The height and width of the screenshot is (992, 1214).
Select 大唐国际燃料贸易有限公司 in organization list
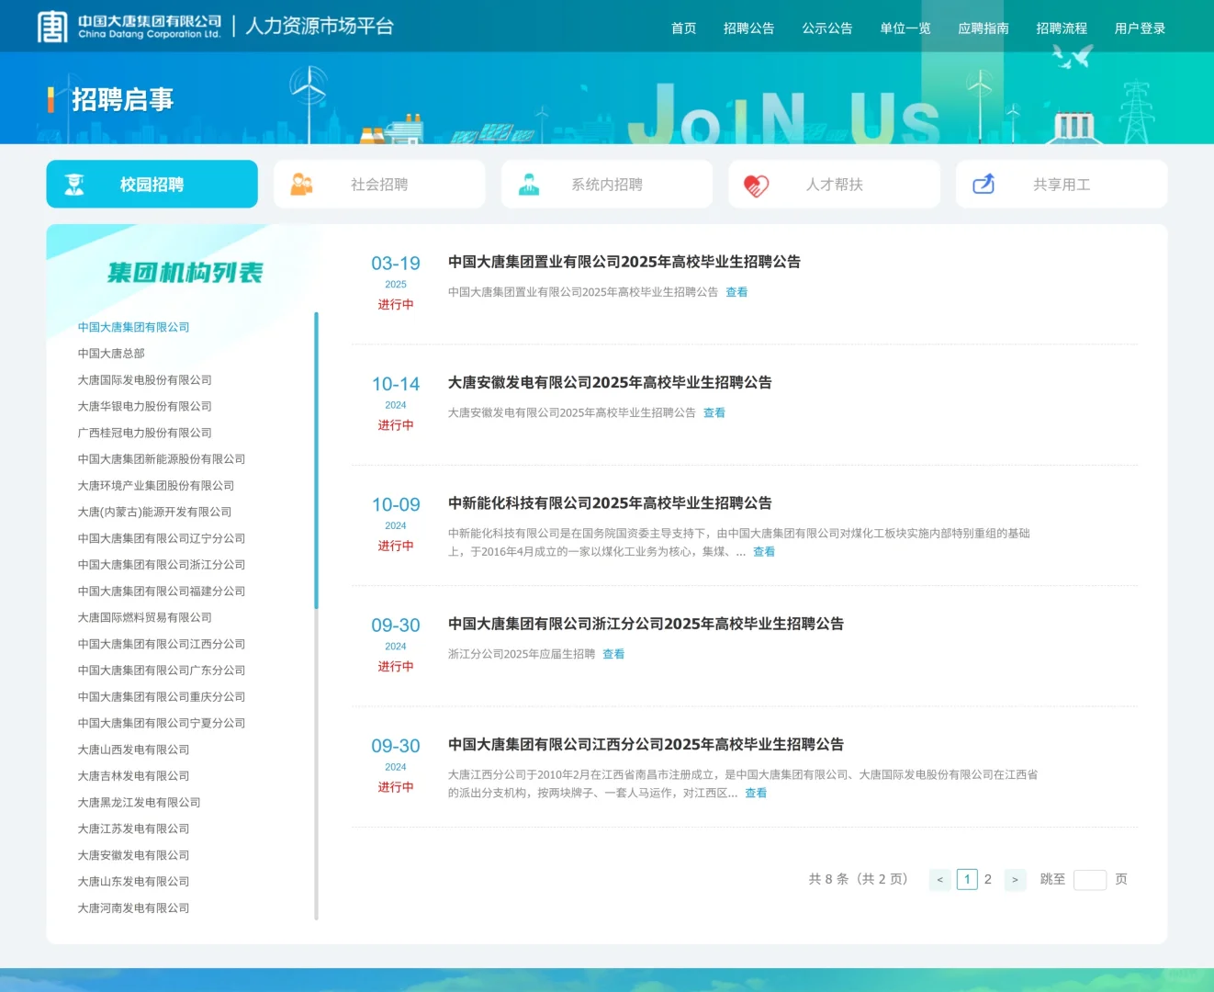(x=145, y=618)
